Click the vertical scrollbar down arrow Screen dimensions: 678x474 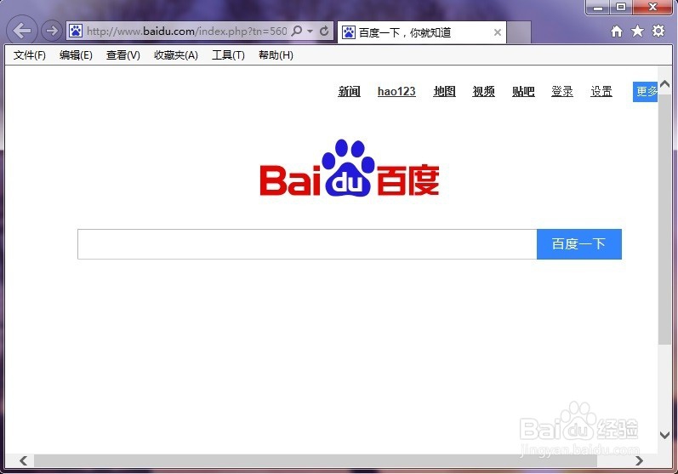(x=664, y=435)
